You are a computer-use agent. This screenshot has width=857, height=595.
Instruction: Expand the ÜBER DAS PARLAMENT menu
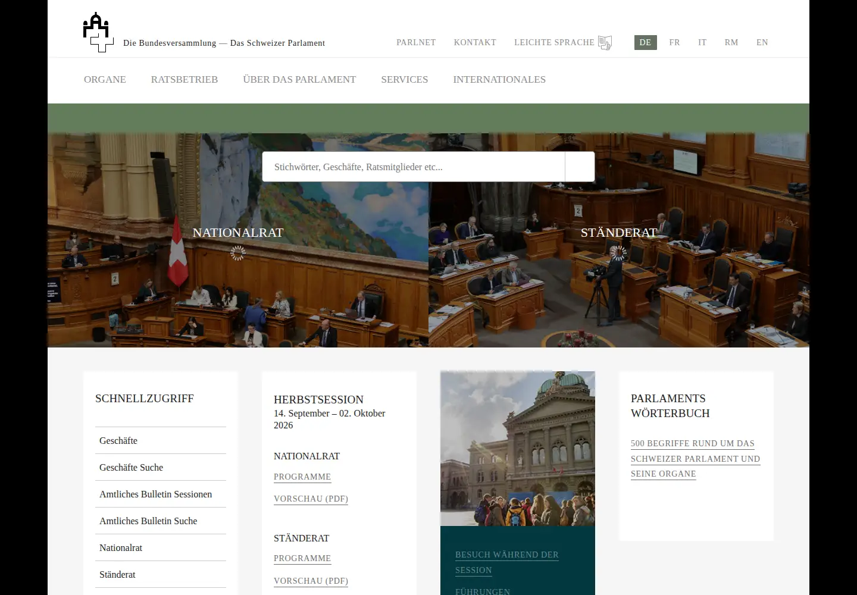click(299, 80)
